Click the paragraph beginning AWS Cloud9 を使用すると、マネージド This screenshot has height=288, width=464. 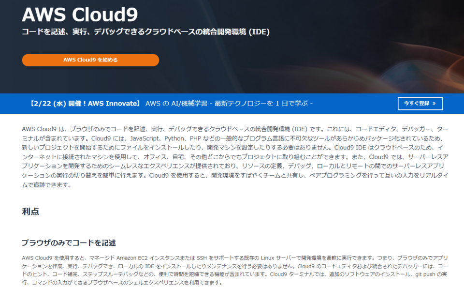[x=235, y=270]
